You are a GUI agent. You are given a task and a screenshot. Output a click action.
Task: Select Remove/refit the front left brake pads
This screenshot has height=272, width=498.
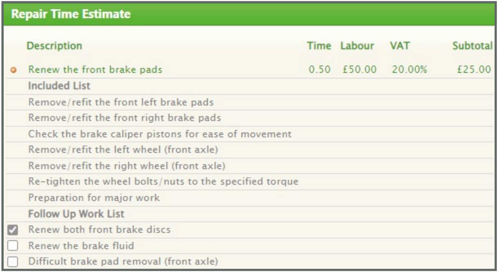[x=121, y=102]
